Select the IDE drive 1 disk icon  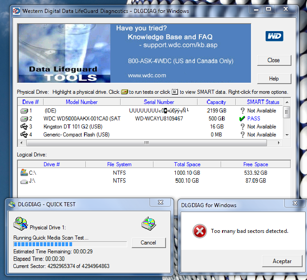coord(24,111)
